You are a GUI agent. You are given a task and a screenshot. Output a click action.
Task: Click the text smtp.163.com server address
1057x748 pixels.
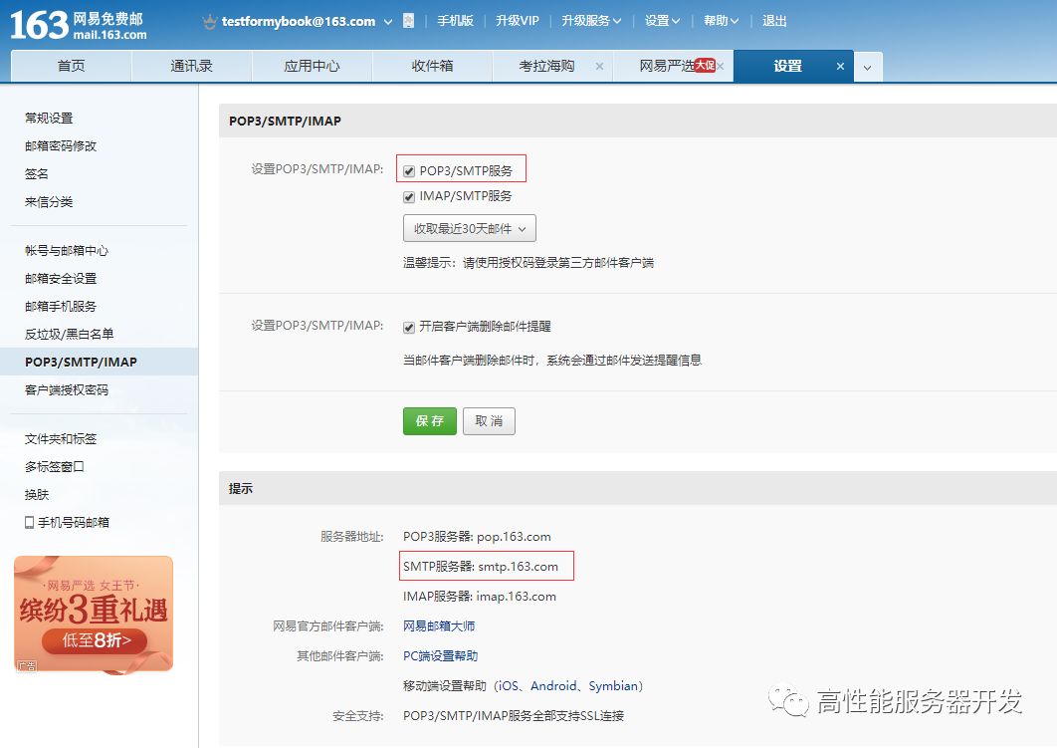518,567
